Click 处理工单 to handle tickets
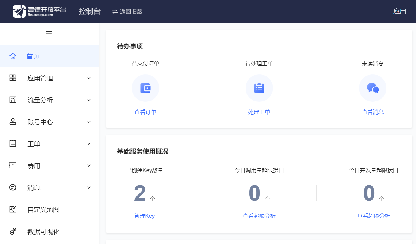The height and width of the screenshot is (244, 416). click(x=259, y=112)
